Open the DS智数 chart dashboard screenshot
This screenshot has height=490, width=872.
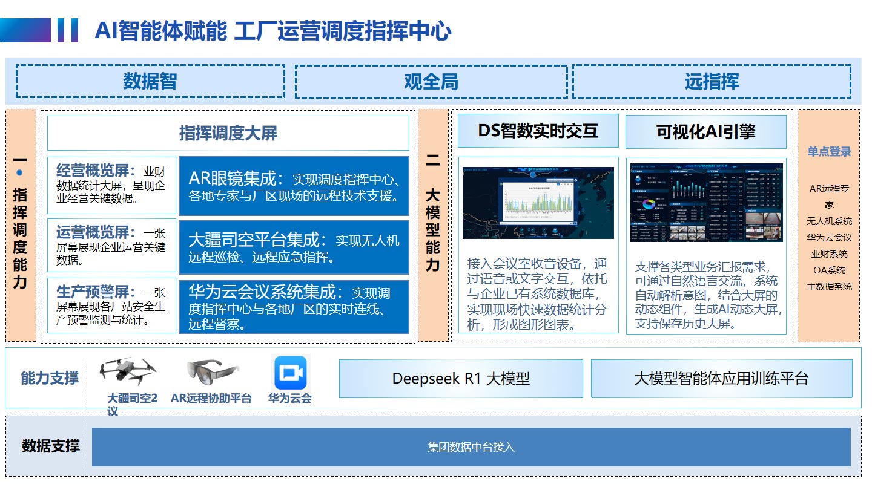point(538,203)
